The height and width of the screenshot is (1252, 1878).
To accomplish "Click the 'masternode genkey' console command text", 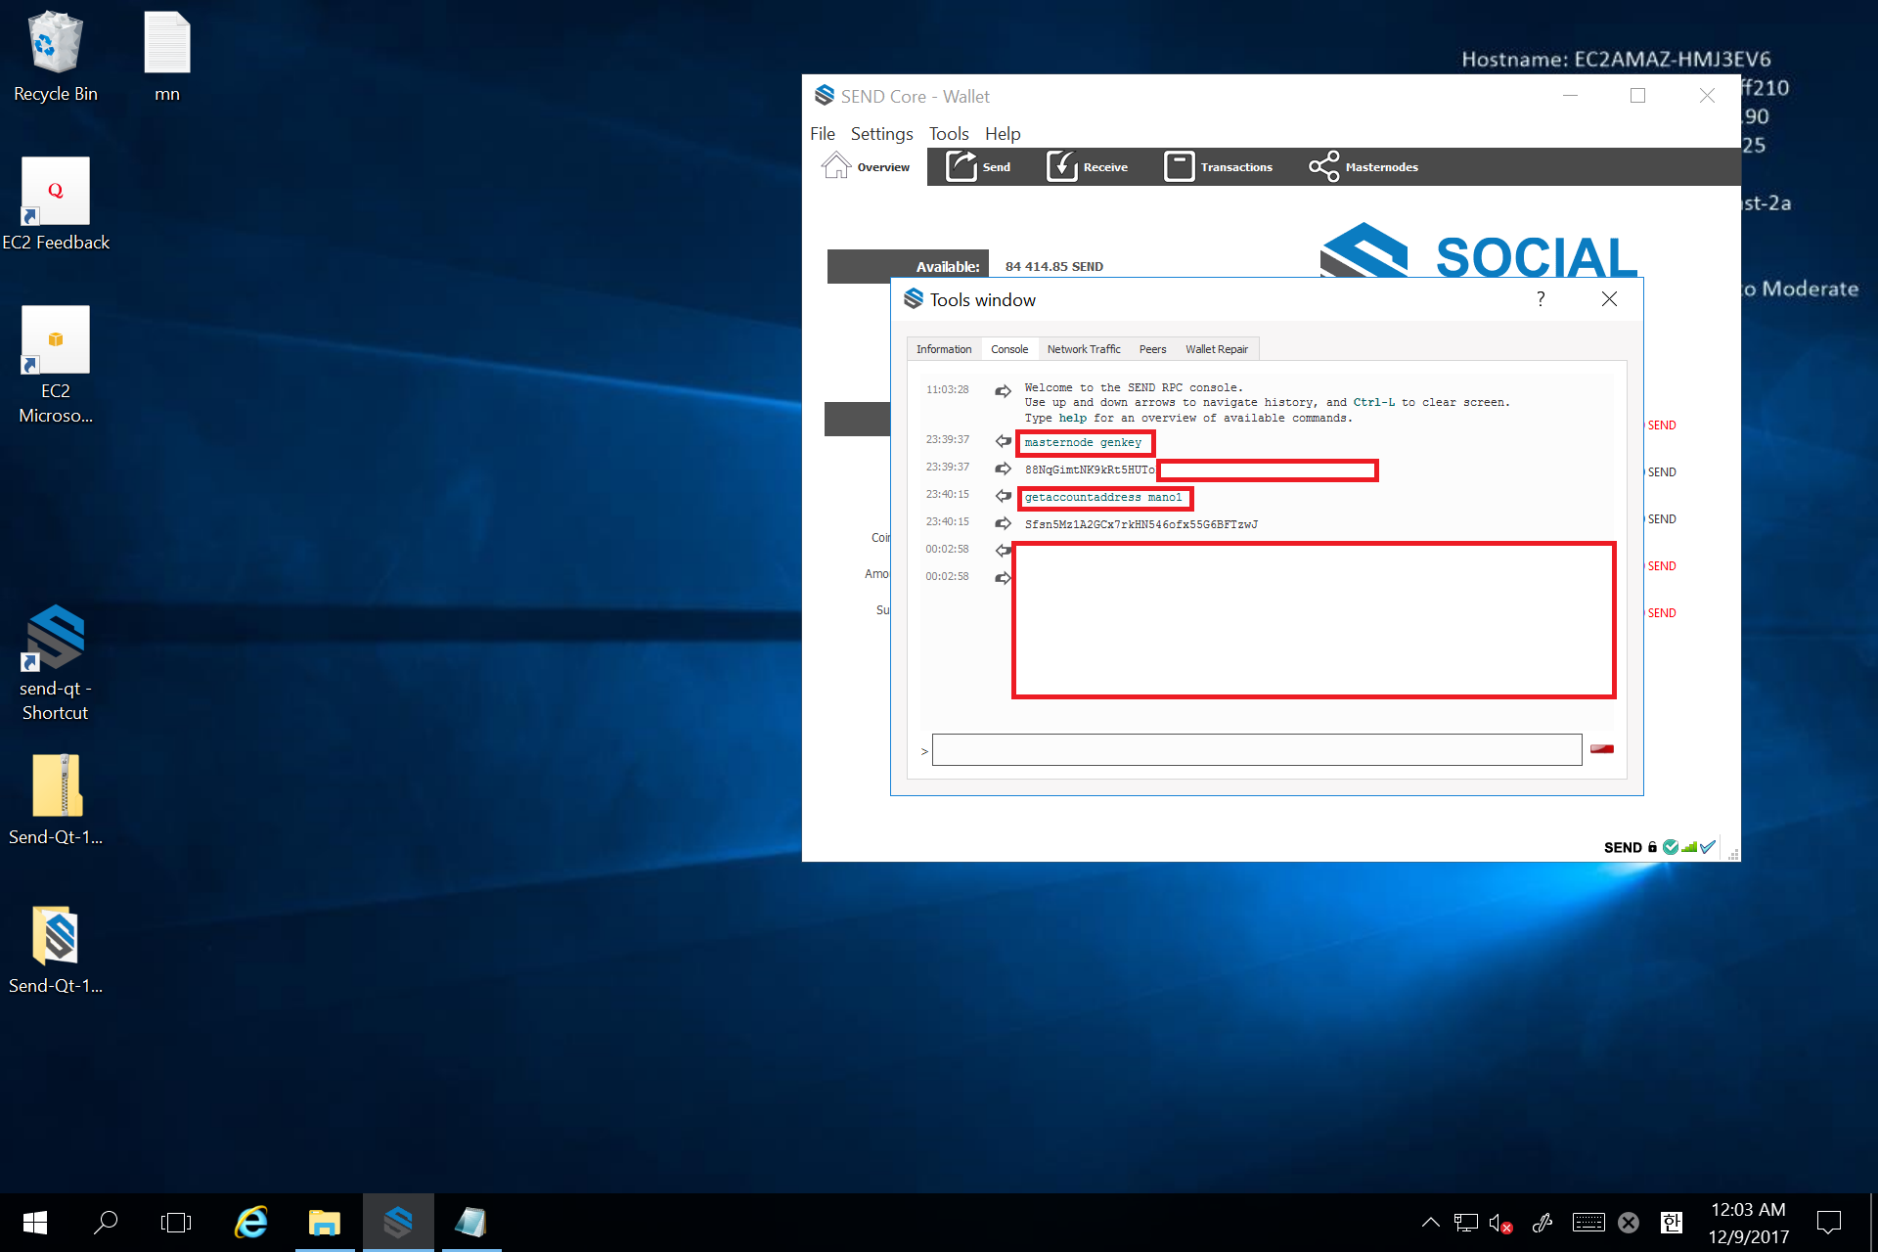I will pos(1083,443).
